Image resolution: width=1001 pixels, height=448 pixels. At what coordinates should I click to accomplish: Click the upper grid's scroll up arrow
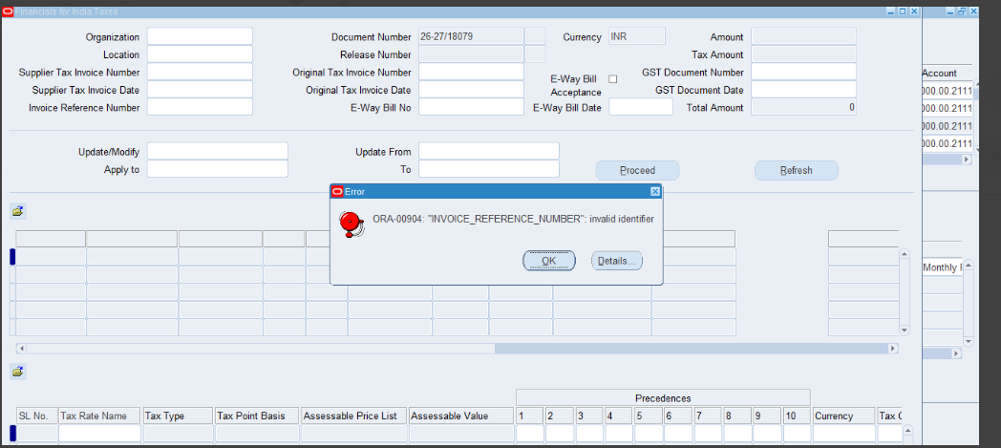point(904,255)
